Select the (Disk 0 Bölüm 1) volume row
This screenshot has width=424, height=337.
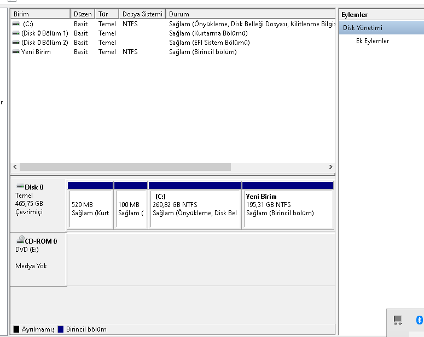pos(173,33)
